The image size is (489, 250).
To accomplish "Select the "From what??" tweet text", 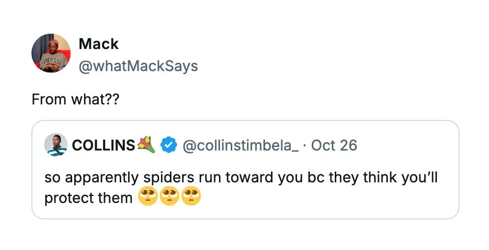I will [75, 99].
